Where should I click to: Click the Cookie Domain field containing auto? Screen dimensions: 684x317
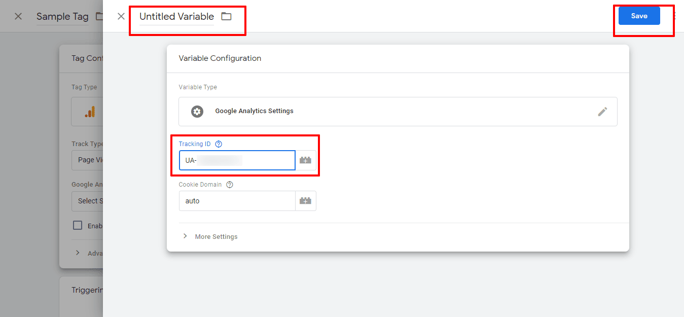tap(237, 201)
